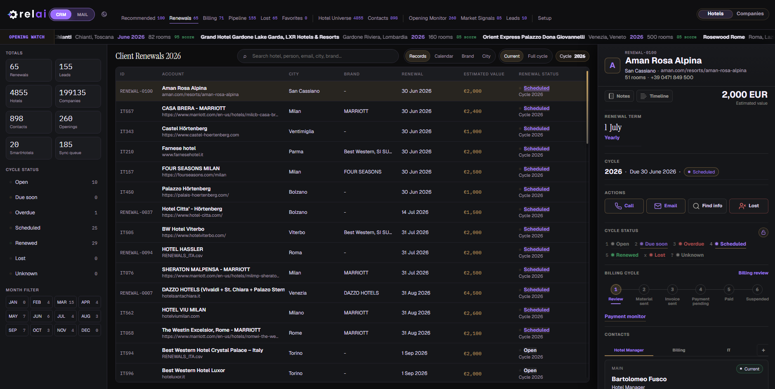Click the Scheduled cycle badge in detail panel
775x389 pixels.
(x=701, y=172)
